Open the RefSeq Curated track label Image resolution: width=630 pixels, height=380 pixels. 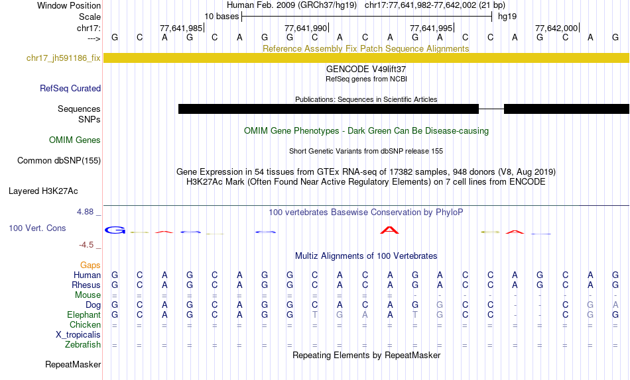(x=70, y=88)
